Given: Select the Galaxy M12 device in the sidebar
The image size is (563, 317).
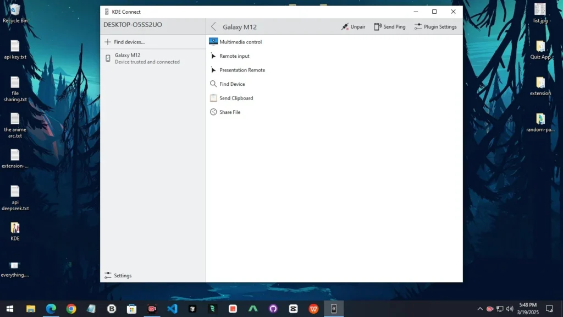Looking at the screenshot, I should pos(153,58).
